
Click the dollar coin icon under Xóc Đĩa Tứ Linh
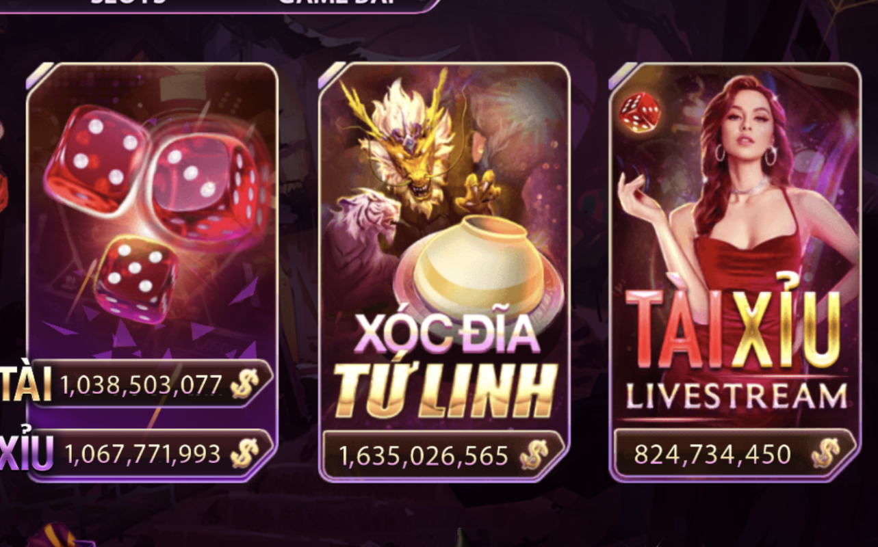click(x=534, y=455)
